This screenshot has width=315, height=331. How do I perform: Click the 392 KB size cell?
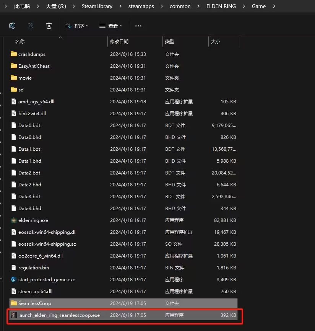pos(228,315)
